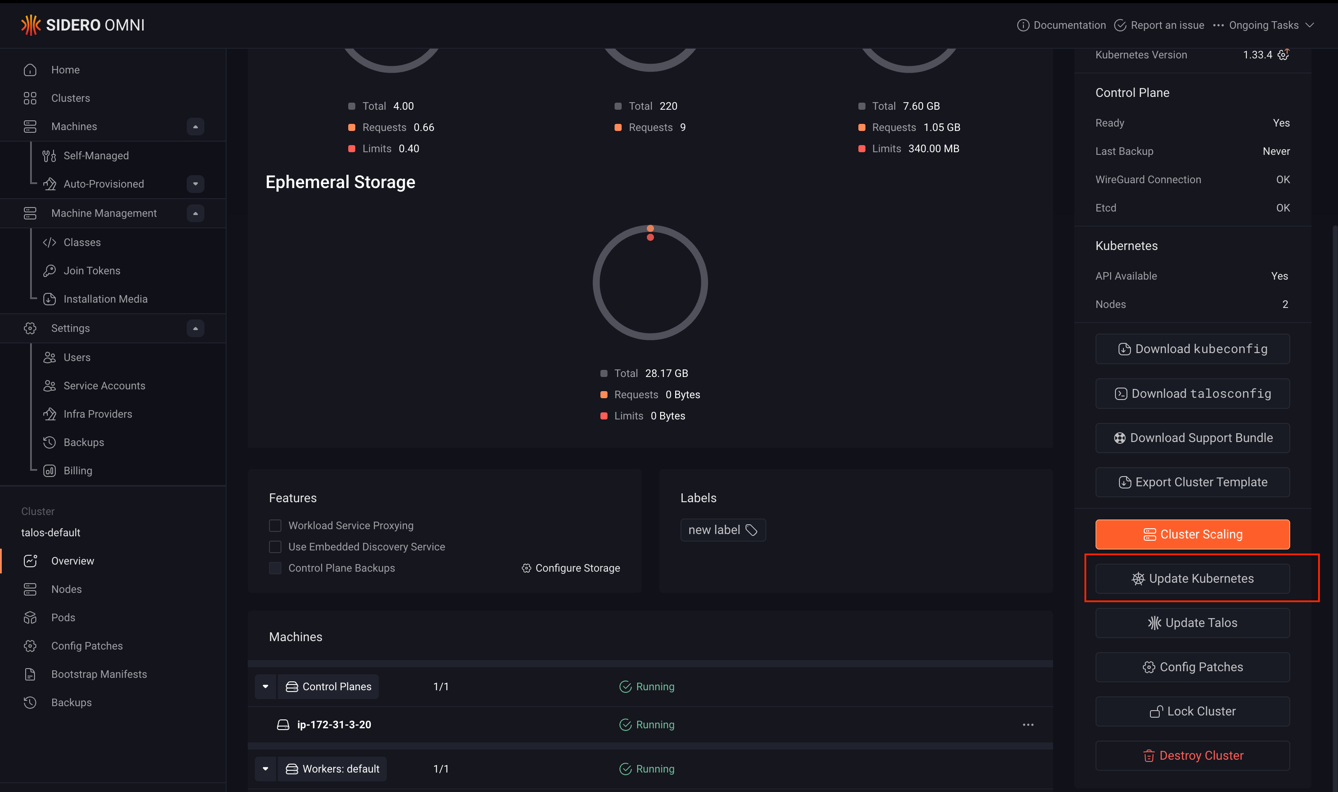Click the Pods cube icon
This screenshot has height=792, width=1338.
point(31,618)
